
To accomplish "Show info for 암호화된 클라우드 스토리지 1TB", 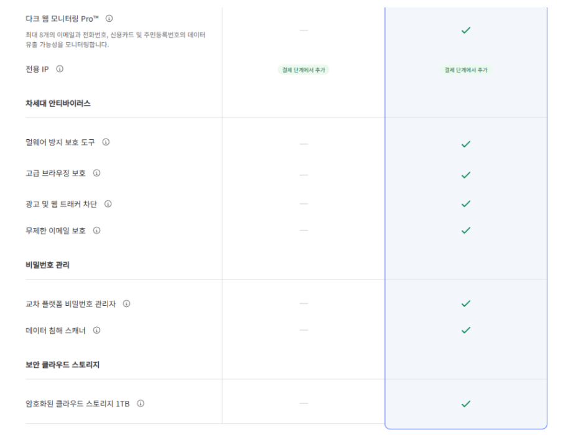I will (141, 404).
